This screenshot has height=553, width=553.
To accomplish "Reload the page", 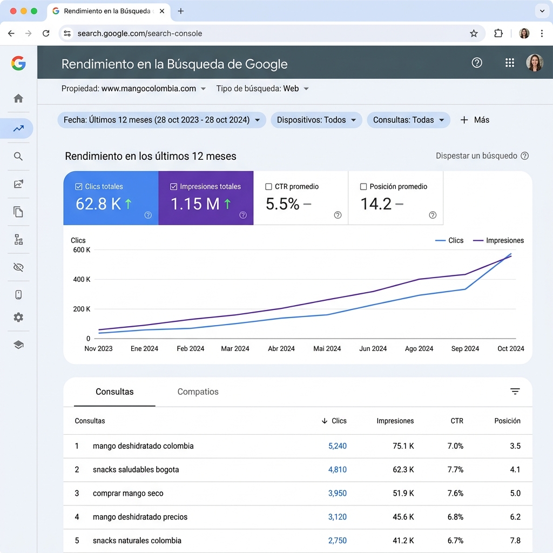I will coord(46,33).
